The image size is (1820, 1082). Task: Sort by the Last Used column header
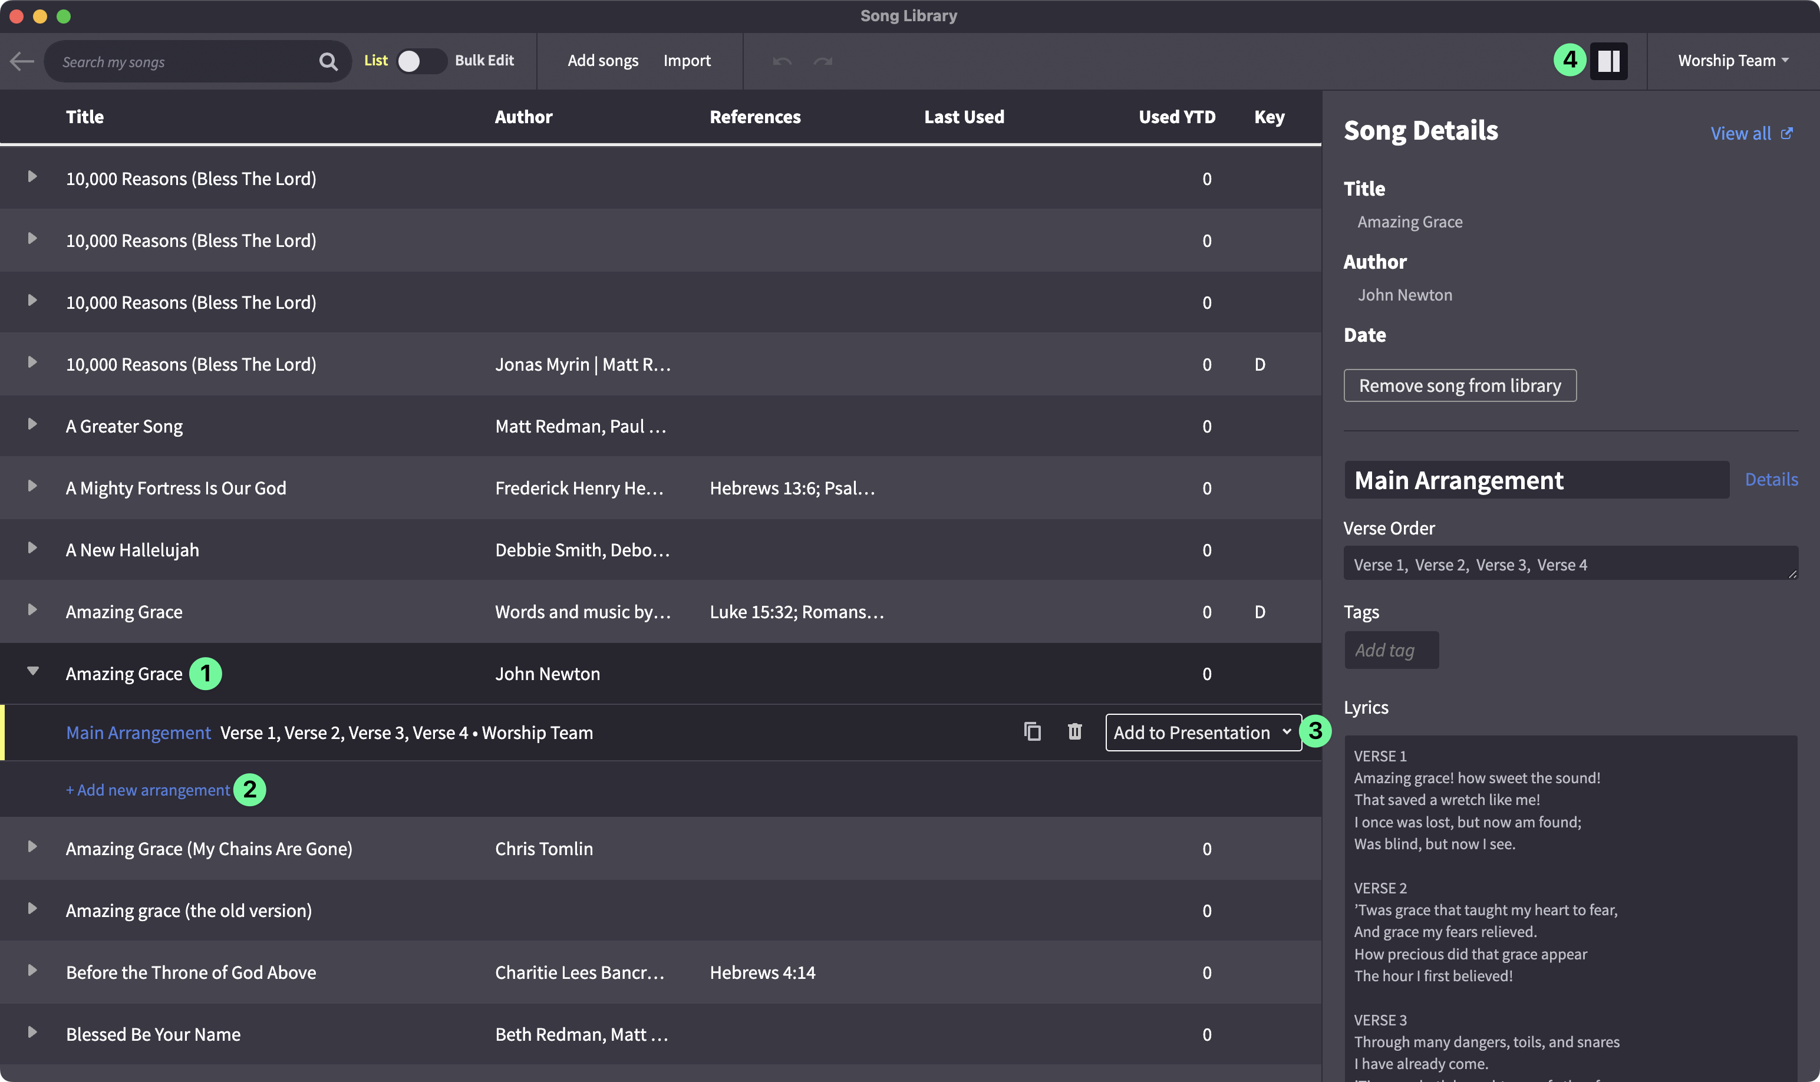[x=964, y=117]
